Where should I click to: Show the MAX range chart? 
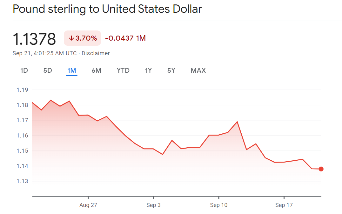tap(198, 70)
